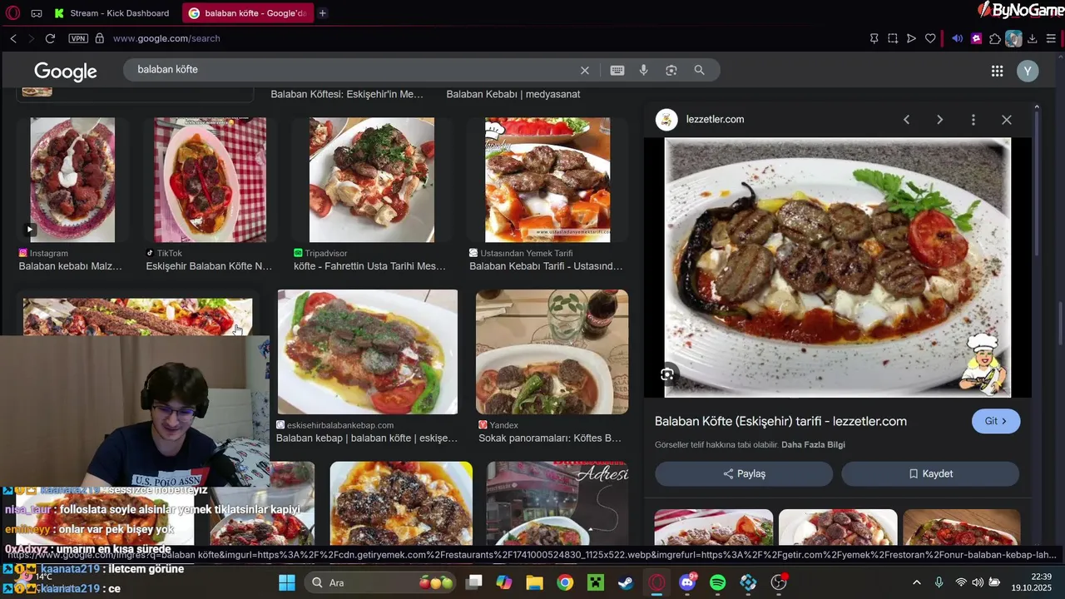View site info via the lock icon
Viewport: 1065px width, 599px height.
point(100,38)
